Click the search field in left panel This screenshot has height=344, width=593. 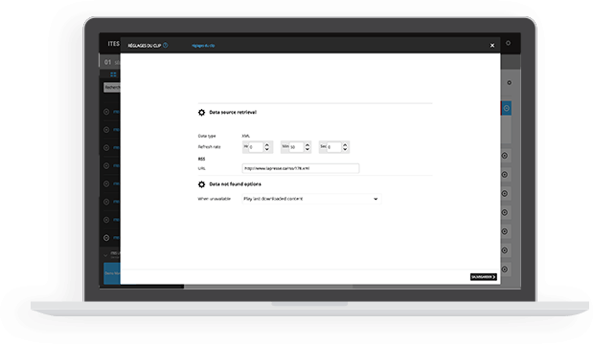point(112,87)
